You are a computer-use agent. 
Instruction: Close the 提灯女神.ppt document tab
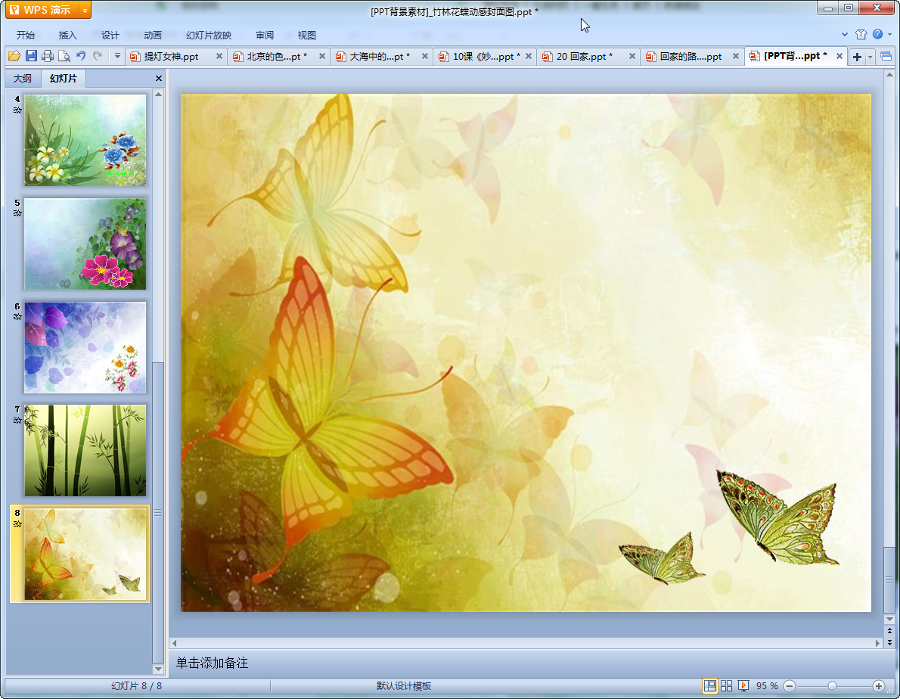219,56
